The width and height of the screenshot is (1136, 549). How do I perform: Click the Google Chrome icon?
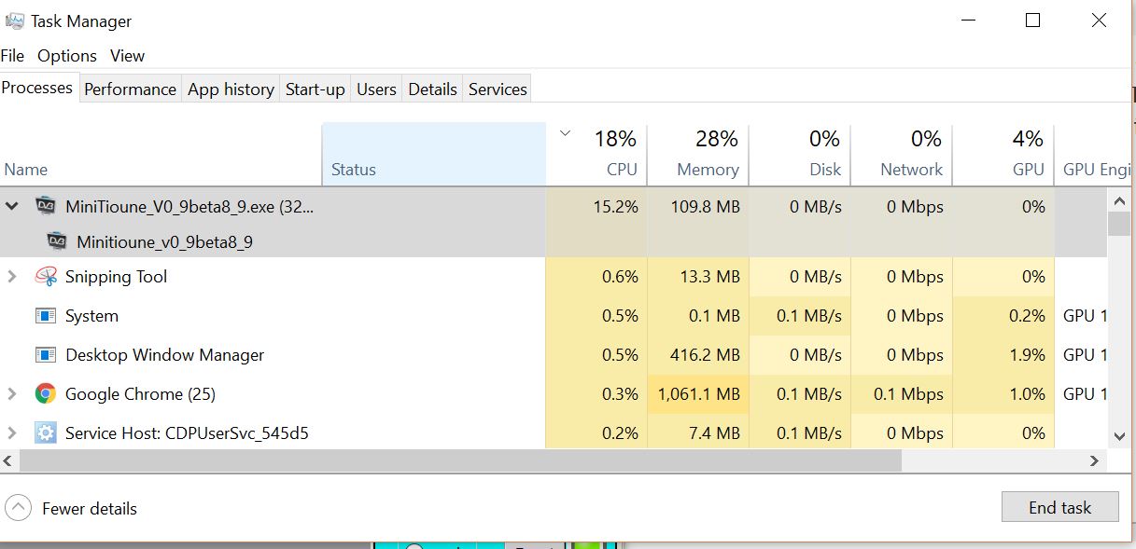click(46, 393)
